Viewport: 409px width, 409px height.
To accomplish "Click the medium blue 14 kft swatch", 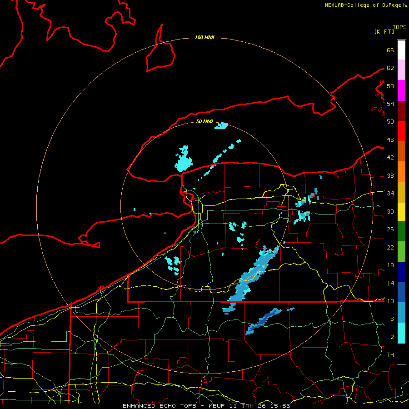I will [401, 292].
